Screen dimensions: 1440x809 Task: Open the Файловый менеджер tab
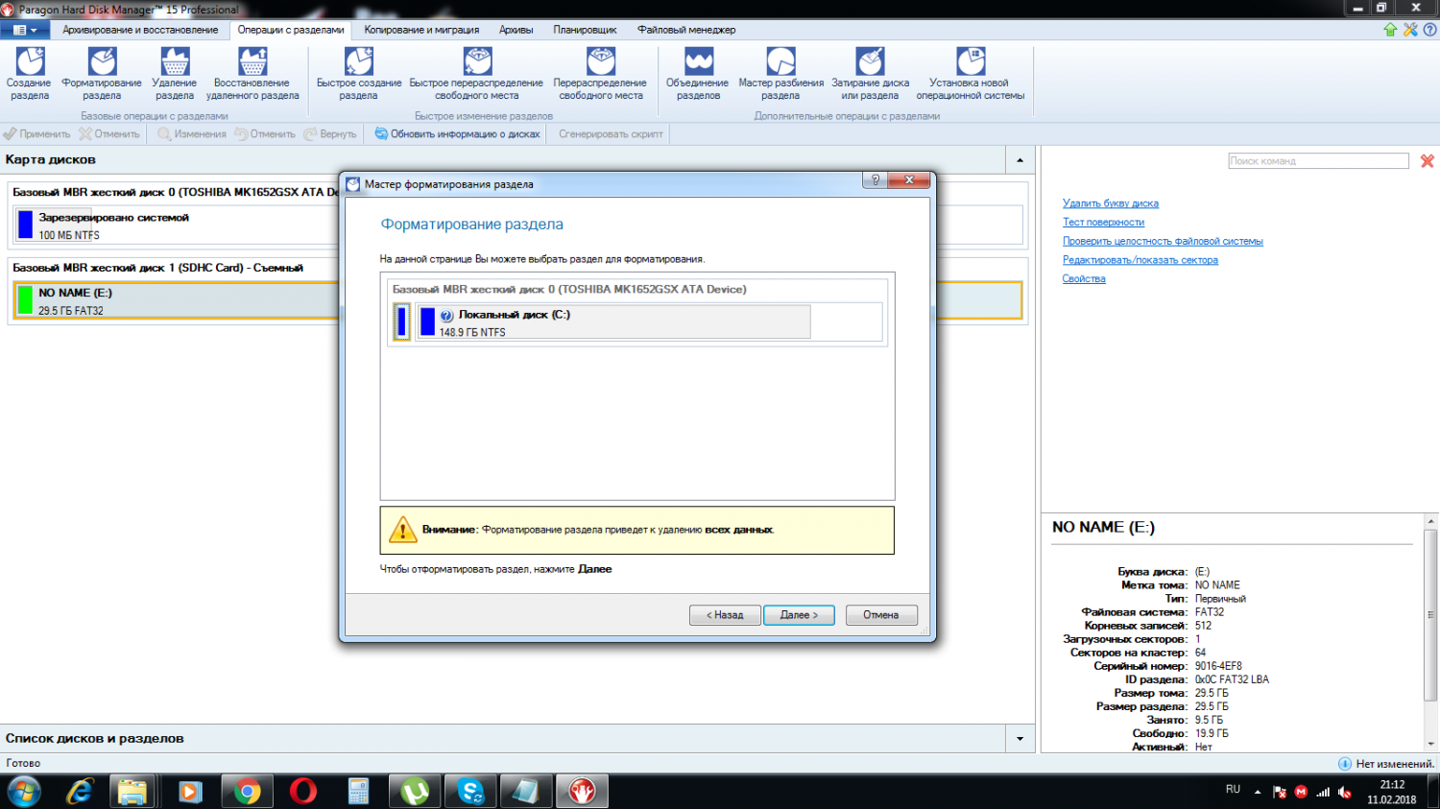[686, 30]
